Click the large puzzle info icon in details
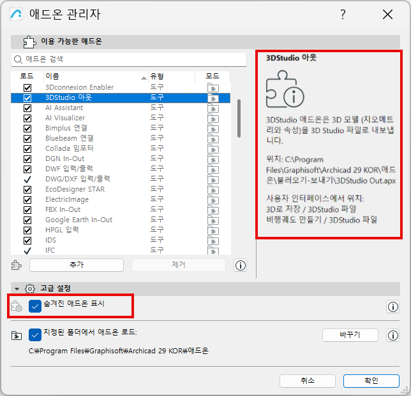The width and height of the screenshot is (411, 396). [x=285, y=89]
